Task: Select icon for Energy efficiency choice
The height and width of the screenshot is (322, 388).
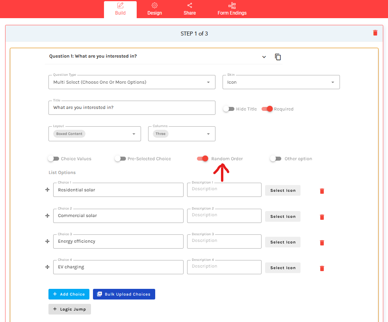Action: click(x=283, y=242)
